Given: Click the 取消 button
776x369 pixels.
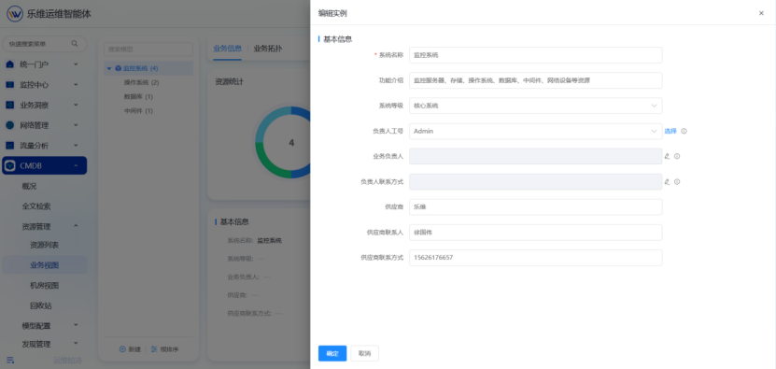Looking at the screenshot, I should 365,353.
